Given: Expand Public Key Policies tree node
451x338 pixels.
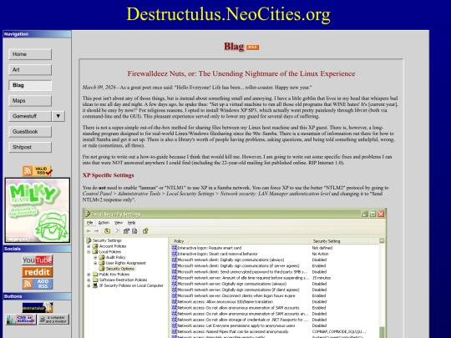Looking at the screenshot, I should 89,275.
